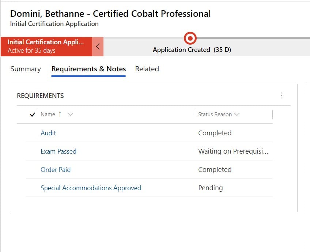Click the Application Created stage target icon

pos(190,38)
